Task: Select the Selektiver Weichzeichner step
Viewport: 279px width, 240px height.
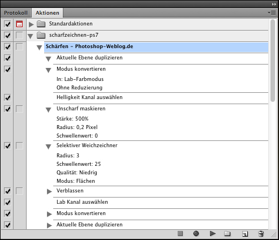Action: point(161,145)
